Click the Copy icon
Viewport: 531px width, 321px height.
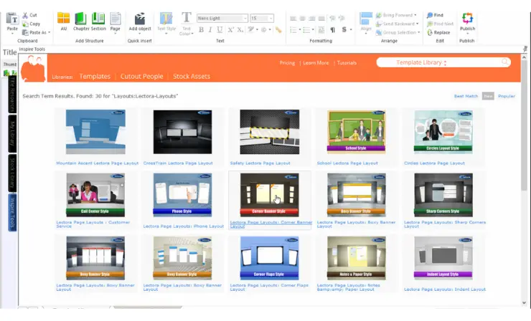point(25,24)
